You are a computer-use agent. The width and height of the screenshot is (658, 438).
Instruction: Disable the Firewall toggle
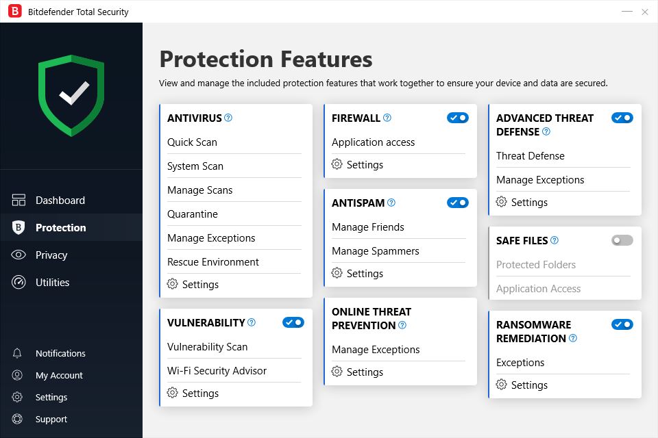pyautogui.click(x=457, y=118)
